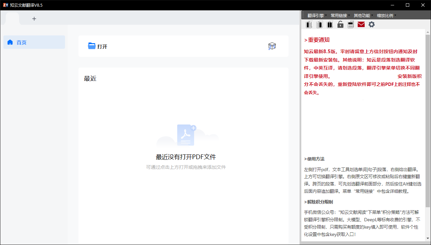Expand the 其他功能 dropdown menu

pyautogui.click(x=363, y=15)
